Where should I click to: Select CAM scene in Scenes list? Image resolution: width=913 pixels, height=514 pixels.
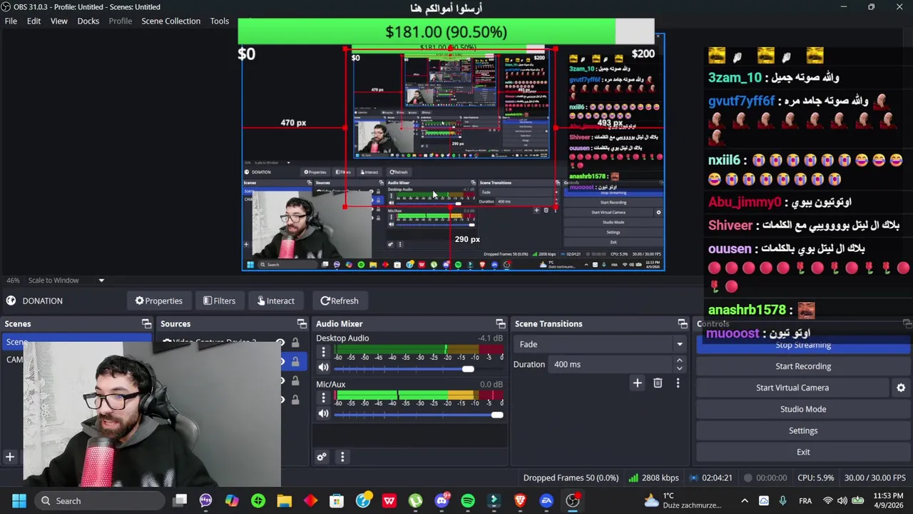pos(14,360)
